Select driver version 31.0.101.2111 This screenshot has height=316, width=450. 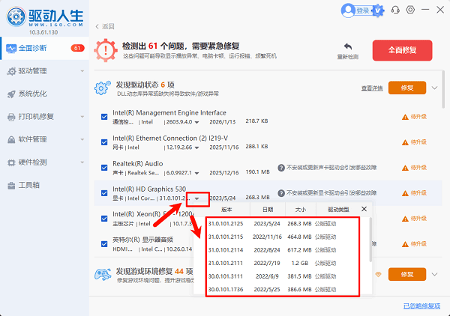pyautogui.click(x=272, y=264)
